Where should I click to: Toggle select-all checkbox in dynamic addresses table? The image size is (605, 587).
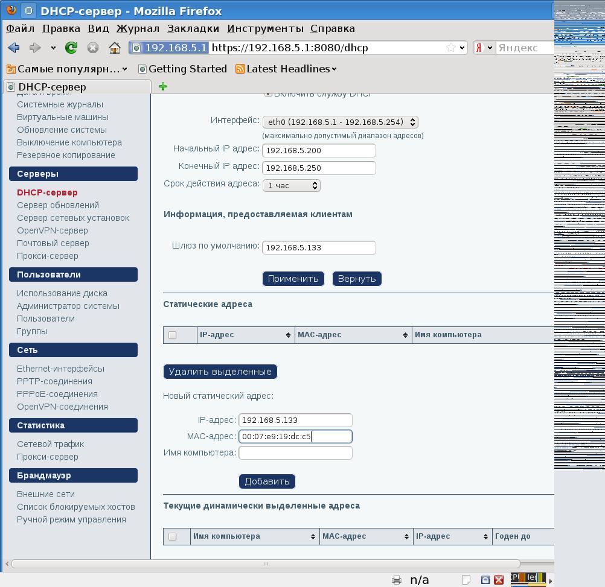173,536
